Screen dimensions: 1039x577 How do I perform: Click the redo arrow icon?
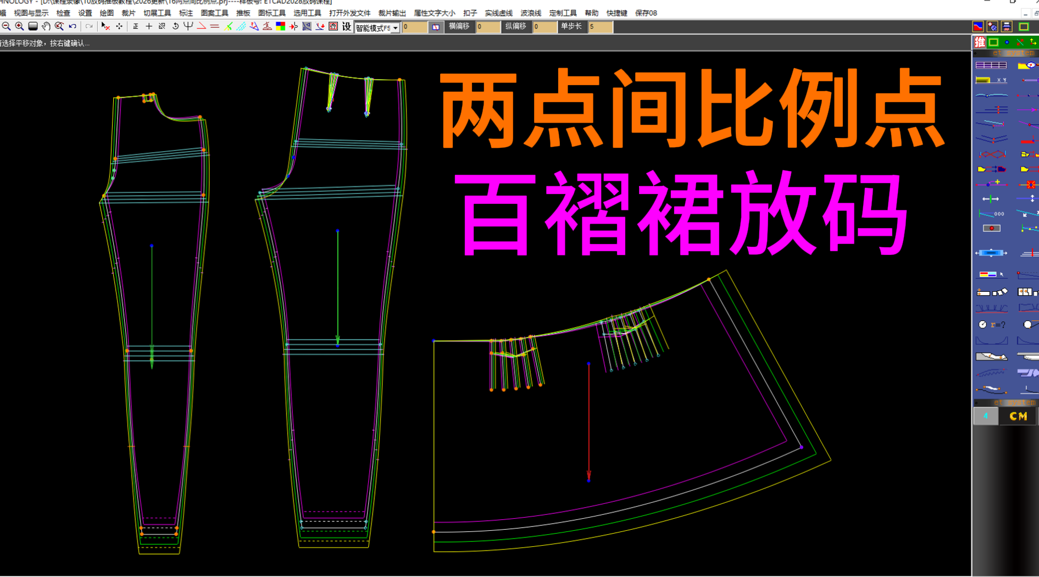89,26
